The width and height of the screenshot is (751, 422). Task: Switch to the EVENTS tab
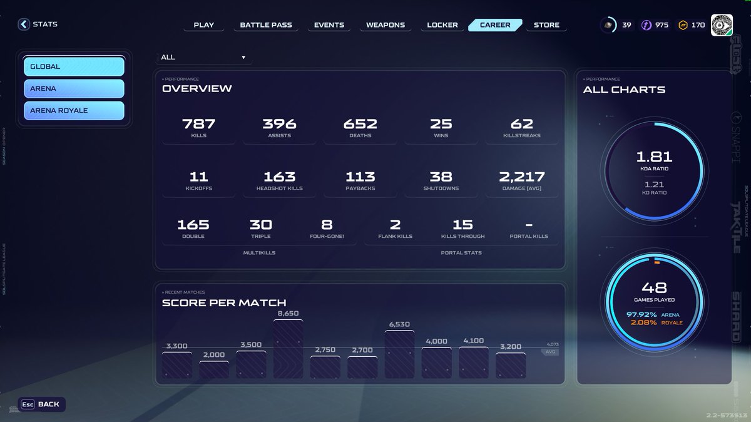click(x=329, y=25)
